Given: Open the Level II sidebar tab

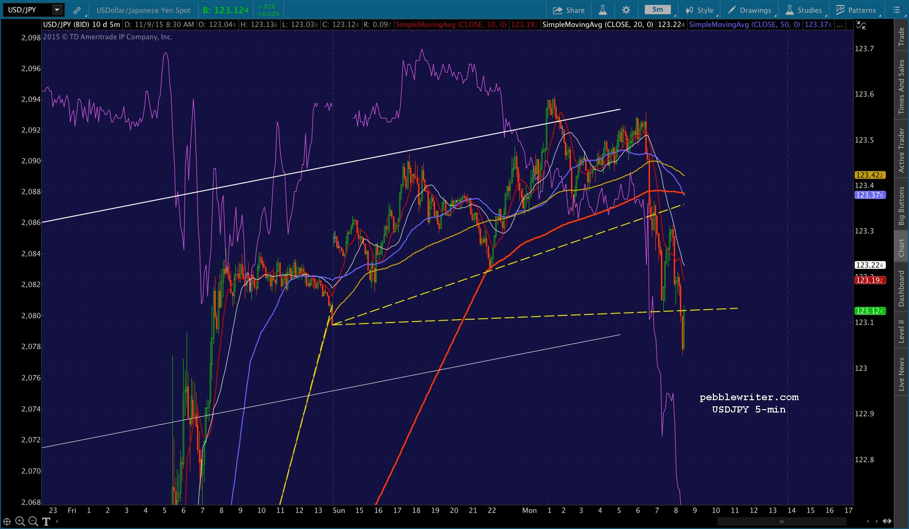Looking at the screenshot, I should (x=901, y=331).
